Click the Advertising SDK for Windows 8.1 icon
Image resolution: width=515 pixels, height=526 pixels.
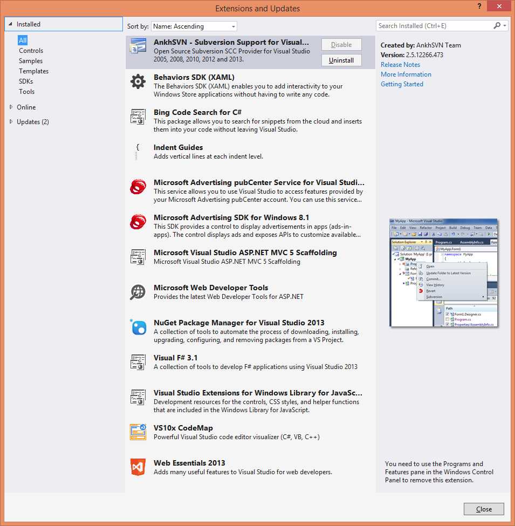coord(138,221)
